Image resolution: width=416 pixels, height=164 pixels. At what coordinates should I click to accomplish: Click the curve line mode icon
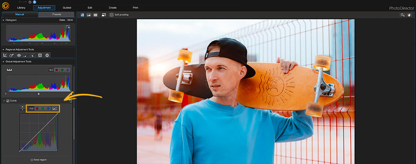55,109
